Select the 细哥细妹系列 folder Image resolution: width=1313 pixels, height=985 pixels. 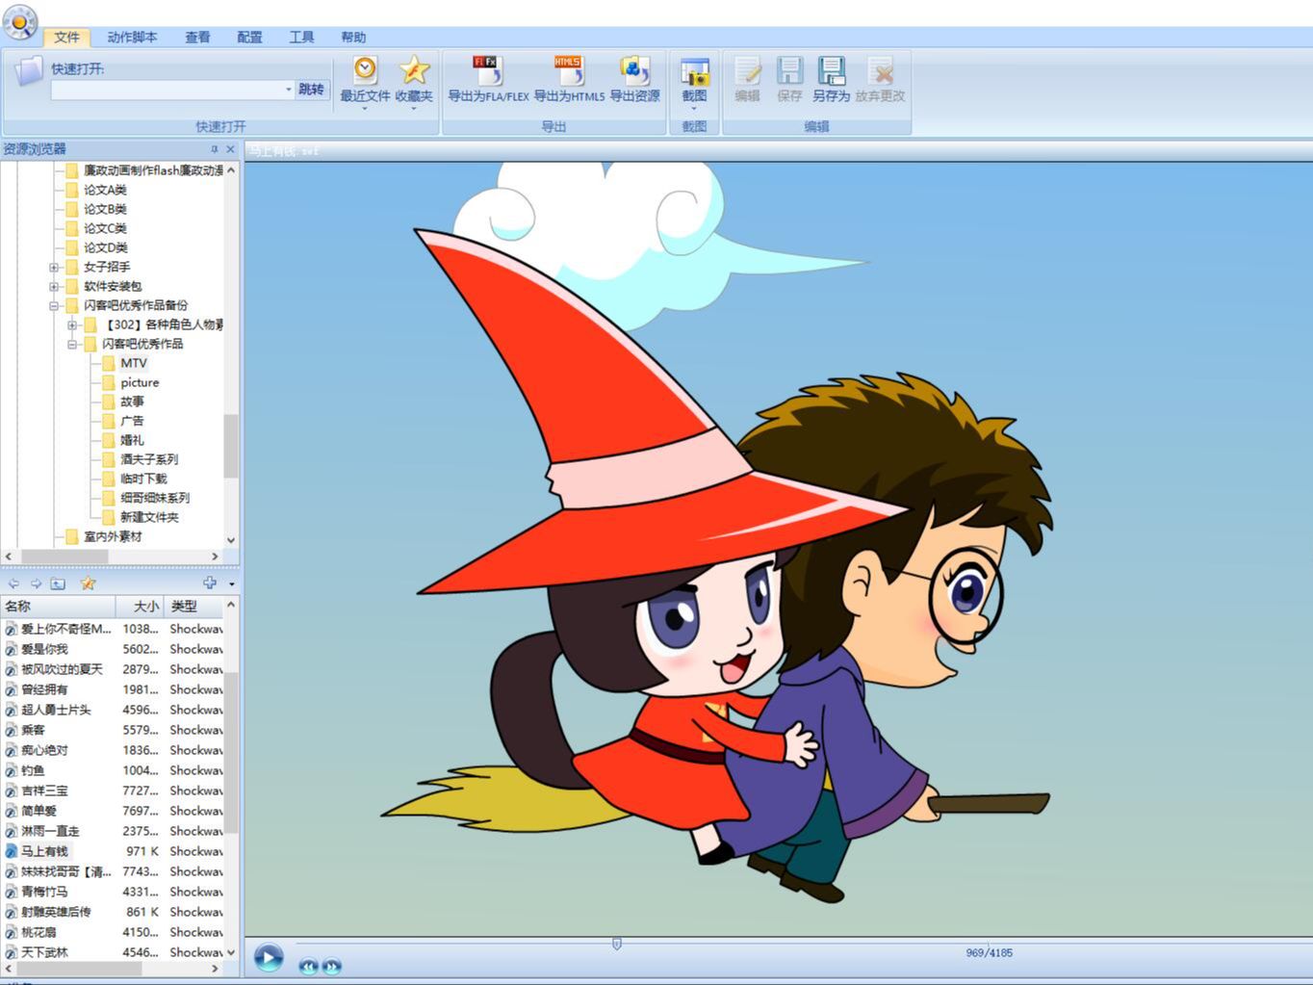pos(155,498)
